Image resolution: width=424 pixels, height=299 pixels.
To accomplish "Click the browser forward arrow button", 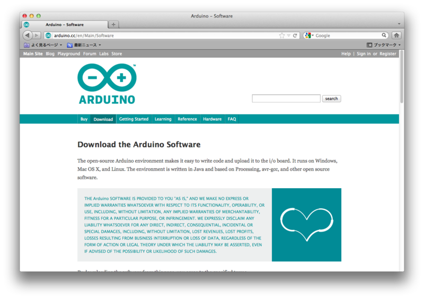I will pos(37,35).
